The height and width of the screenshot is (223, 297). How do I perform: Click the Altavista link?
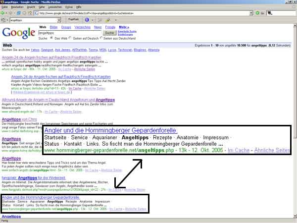tap(153, 50)
